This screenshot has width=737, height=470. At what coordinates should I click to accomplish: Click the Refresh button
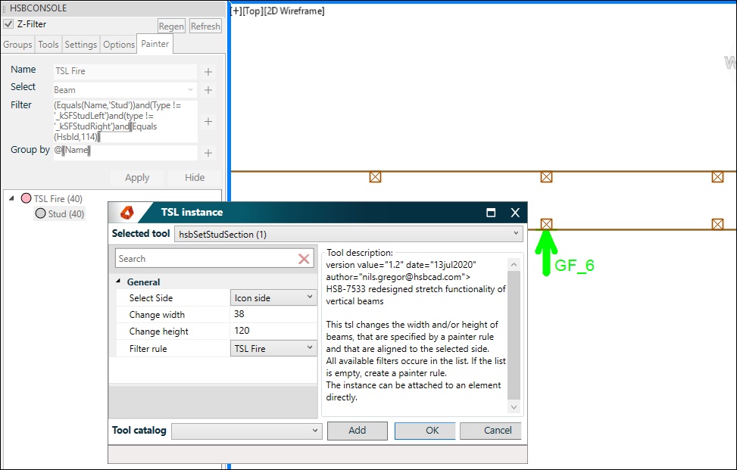[205, 26]
